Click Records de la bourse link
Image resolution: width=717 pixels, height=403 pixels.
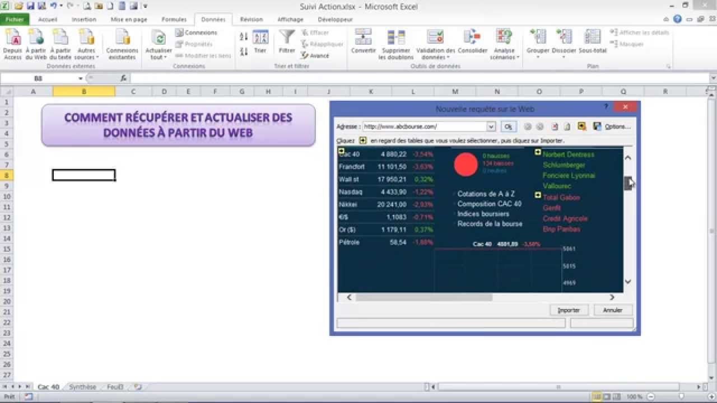(x=490, y=224)
